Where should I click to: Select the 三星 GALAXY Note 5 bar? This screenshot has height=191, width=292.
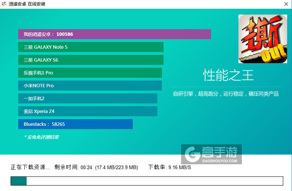point(91,47)
